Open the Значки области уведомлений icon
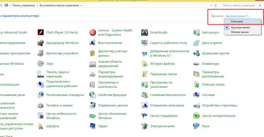264x137 pixels. [x=92, y=64]
